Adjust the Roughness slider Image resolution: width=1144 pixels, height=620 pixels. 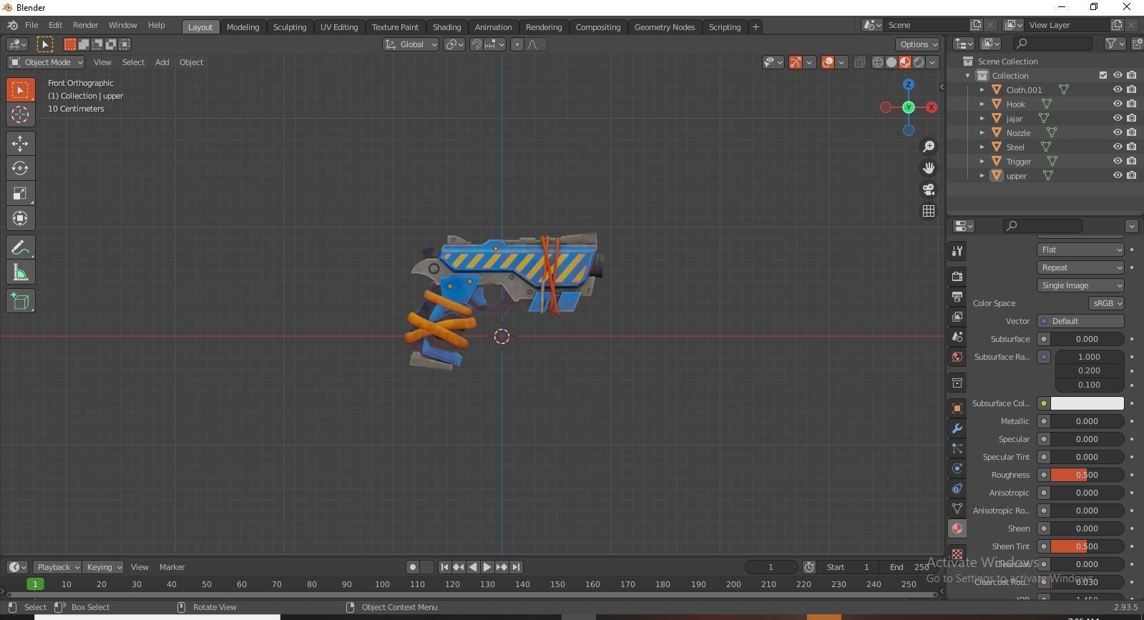point(1087,475)
